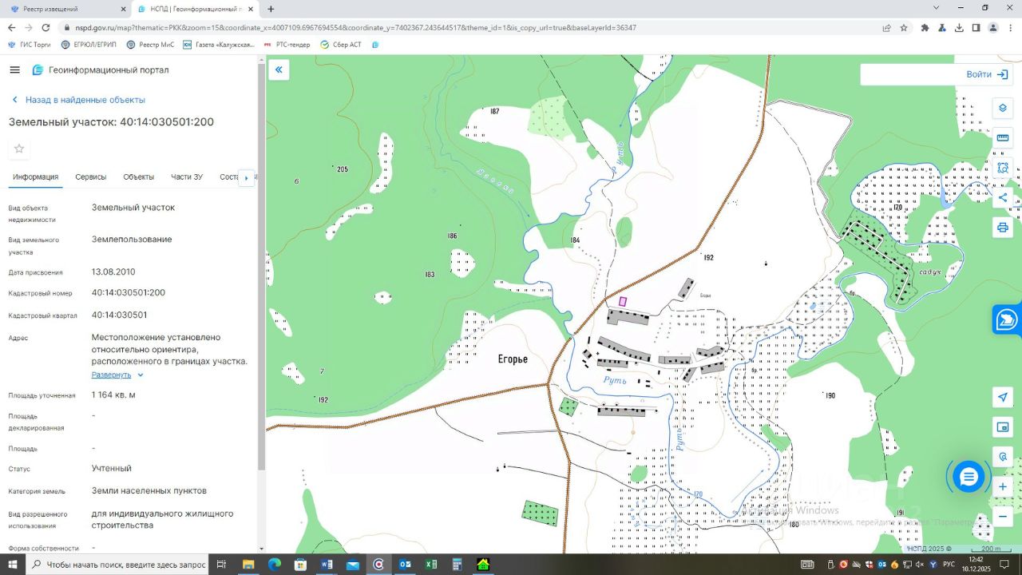Switch to the Реестр извещений browser tab
Image resolution: width=1022 pixels, height=575 pixels.
tap(65, 9)
